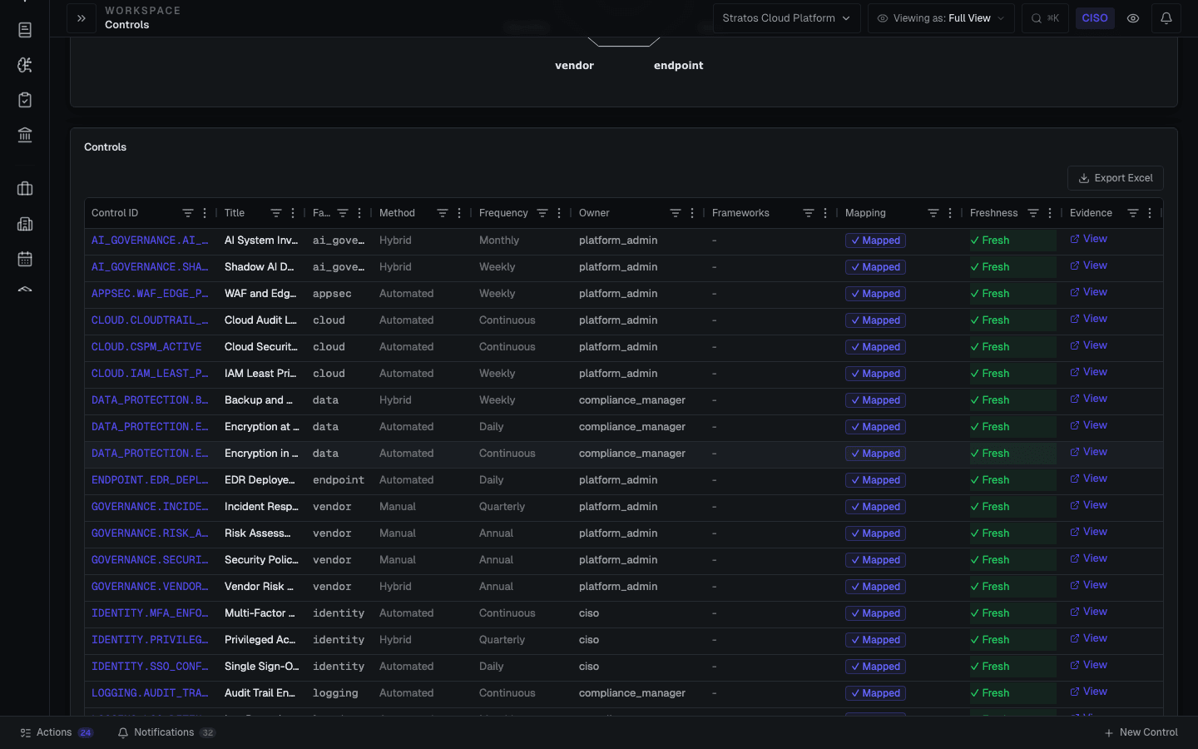The image size is (1198, 749).
Task: Click the 'endpoint' label in the chart above
Action: pyautogui.click(x=679, y=66)
